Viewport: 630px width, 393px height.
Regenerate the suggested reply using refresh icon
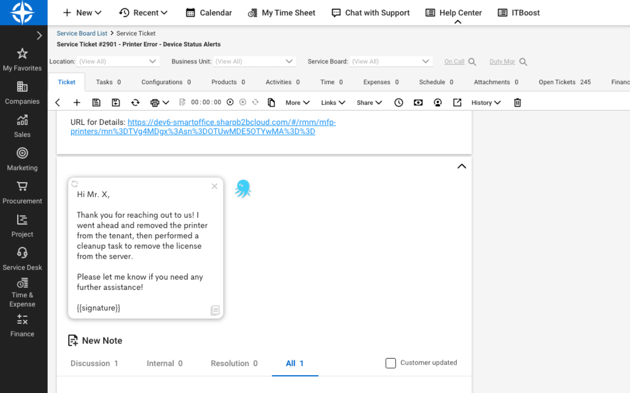tap(75, 184)
